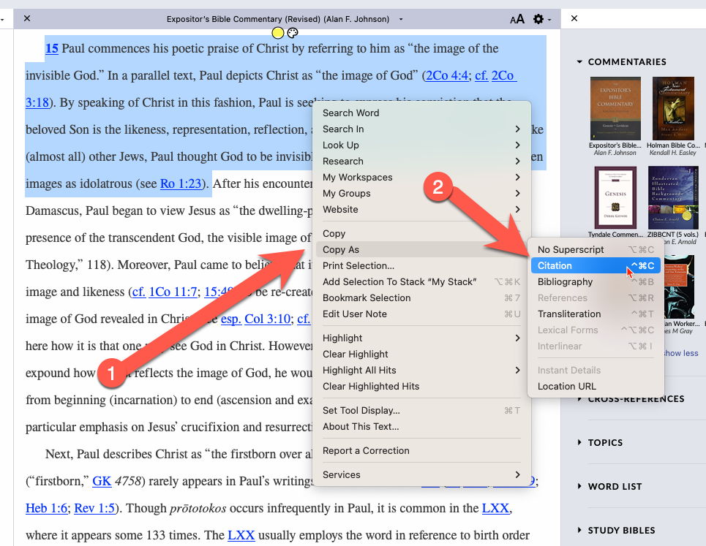Close the Expositor's Bible Commentary pane
This screenshot has height=546, width=706.
tap(27, 18)
